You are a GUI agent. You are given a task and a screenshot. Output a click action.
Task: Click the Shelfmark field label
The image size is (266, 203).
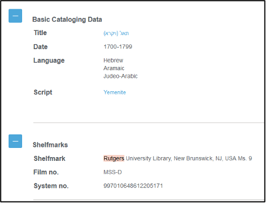50,159
